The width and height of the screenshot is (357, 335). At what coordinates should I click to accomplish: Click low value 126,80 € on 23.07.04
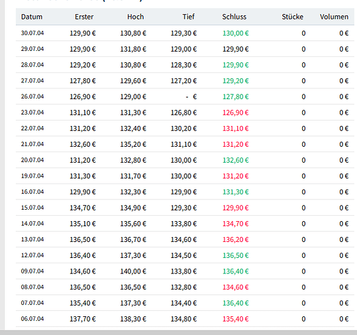click(x=184, y=113)
